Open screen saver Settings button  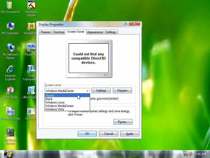pyautogui.click(x=101, y=91)
